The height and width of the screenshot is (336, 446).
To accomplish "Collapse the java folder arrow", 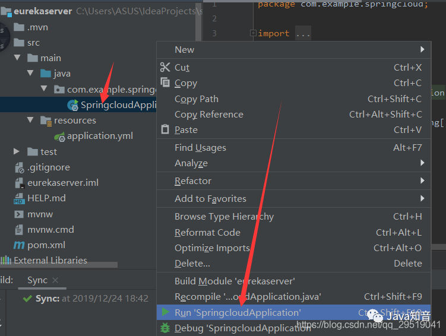I will (x=30, y=73).
